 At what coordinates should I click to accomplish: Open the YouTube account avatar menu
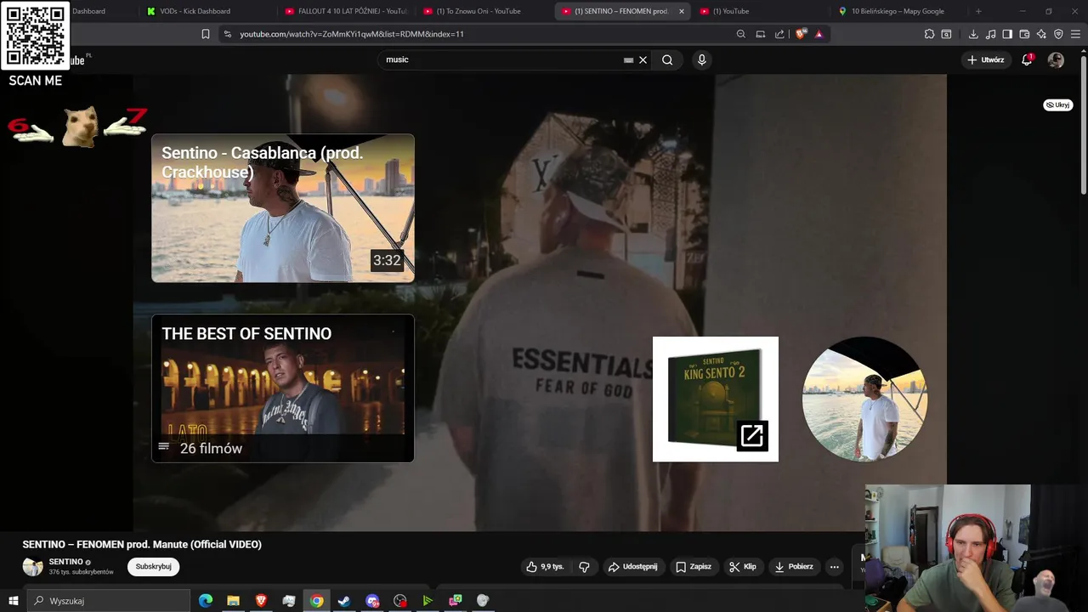coord(1056,59)
